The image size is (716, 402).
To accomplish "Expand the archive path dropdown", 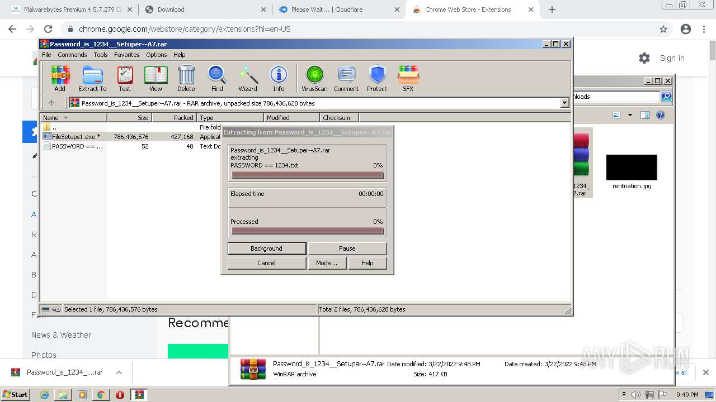I will 564,103.
